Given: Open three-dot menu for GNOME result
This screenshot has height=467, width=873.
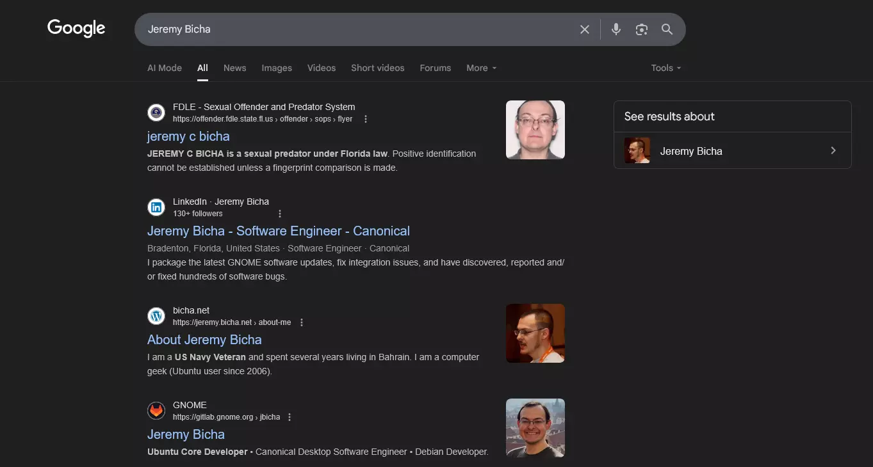Looking at the screenshot, I should point(290,417).
